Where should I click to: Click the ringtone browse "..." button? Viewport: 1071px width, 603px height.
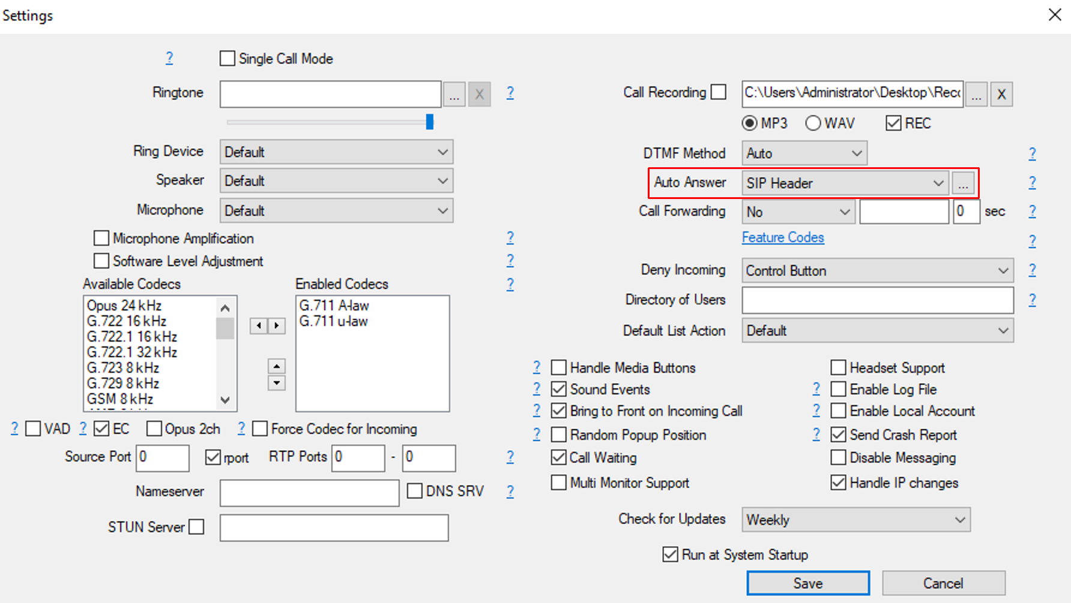[x=454, y=95]
